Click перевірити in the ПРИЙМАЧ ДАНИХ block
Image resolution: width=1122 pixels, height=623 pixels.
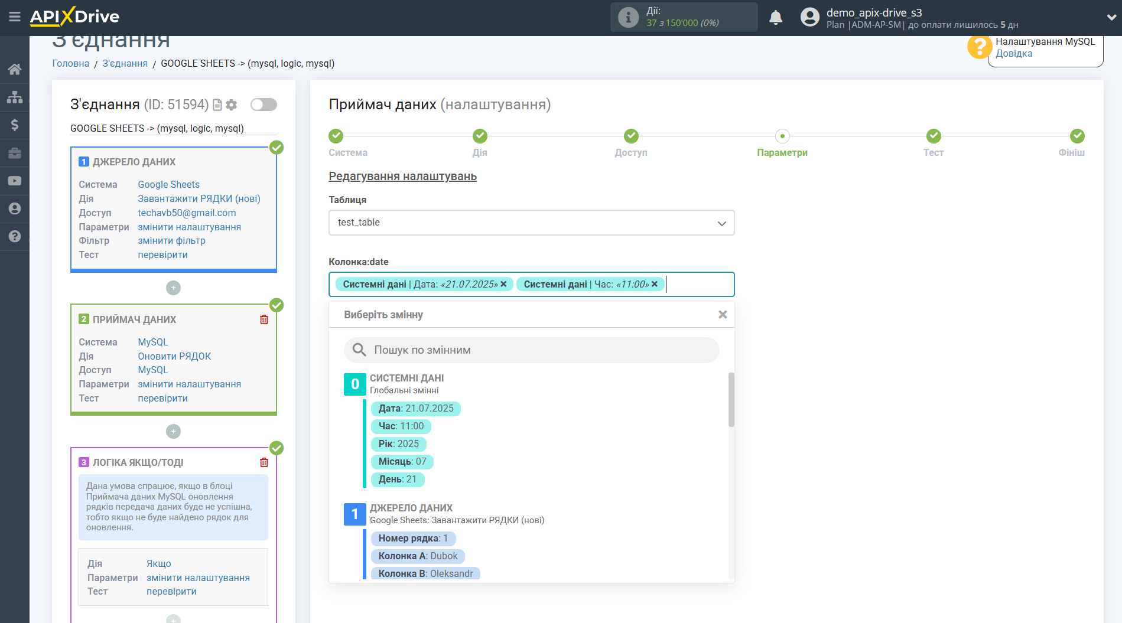[162, 398]
